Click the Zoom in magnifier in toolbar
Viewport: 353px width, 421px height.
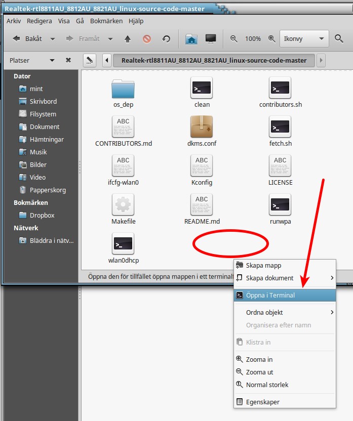(272, 39)
